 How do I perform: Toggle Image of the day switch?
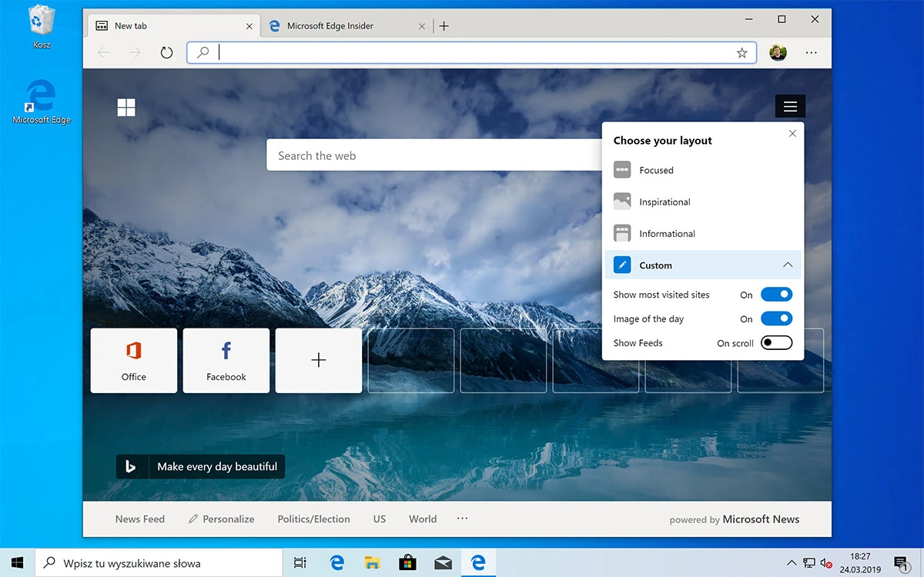coord(776,319)
